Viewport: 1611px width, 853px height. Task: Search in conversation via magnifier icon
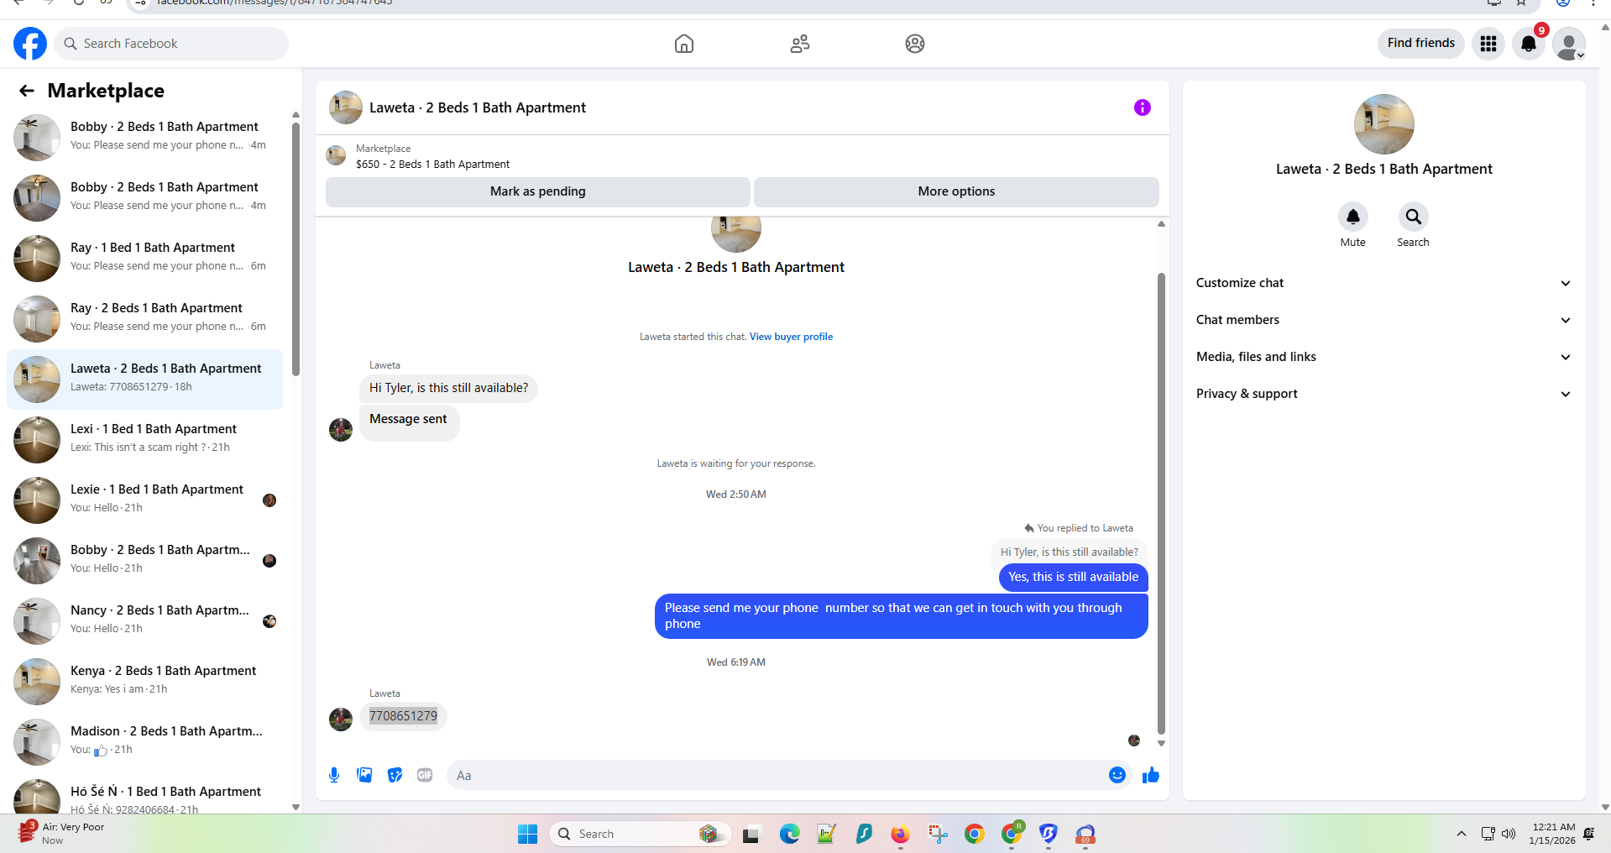[1413, 217]
